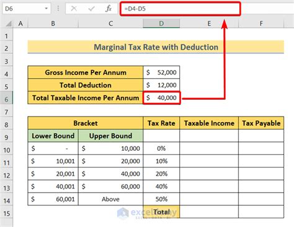
Task: Click the 'Bracket' header cell
Action: tap(86, 123)
